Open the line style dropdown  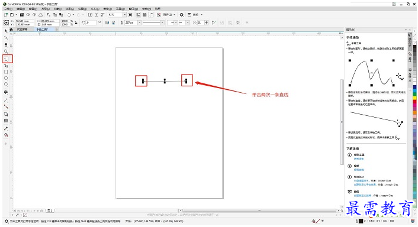pos(162,22)
